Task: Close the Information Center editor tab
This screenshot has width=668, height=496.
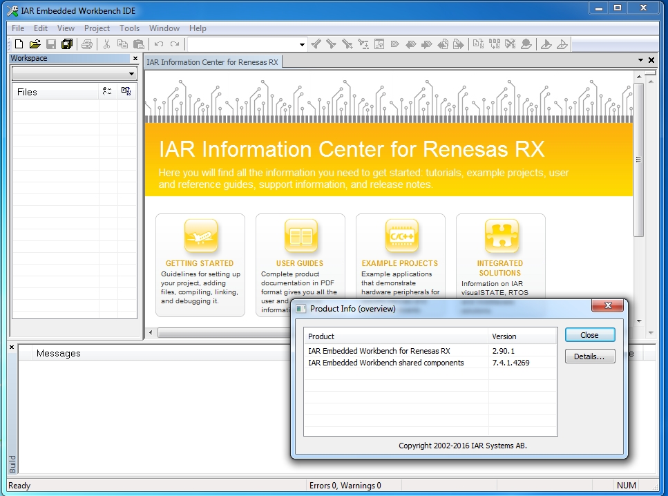Action: point(651,60)
